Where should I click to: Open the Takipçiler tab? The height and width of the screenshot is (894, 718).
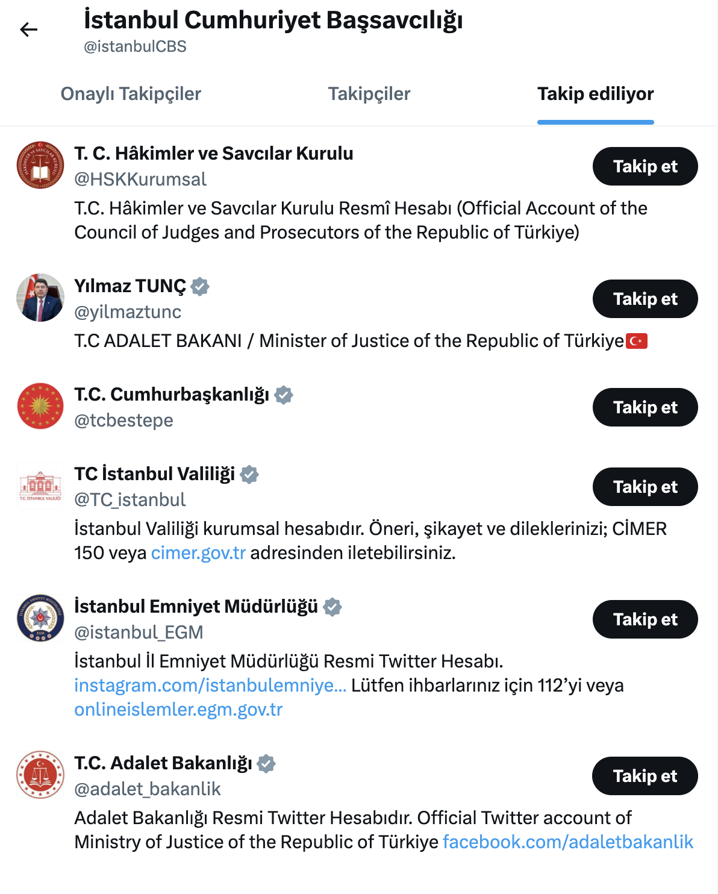(369, 94)
